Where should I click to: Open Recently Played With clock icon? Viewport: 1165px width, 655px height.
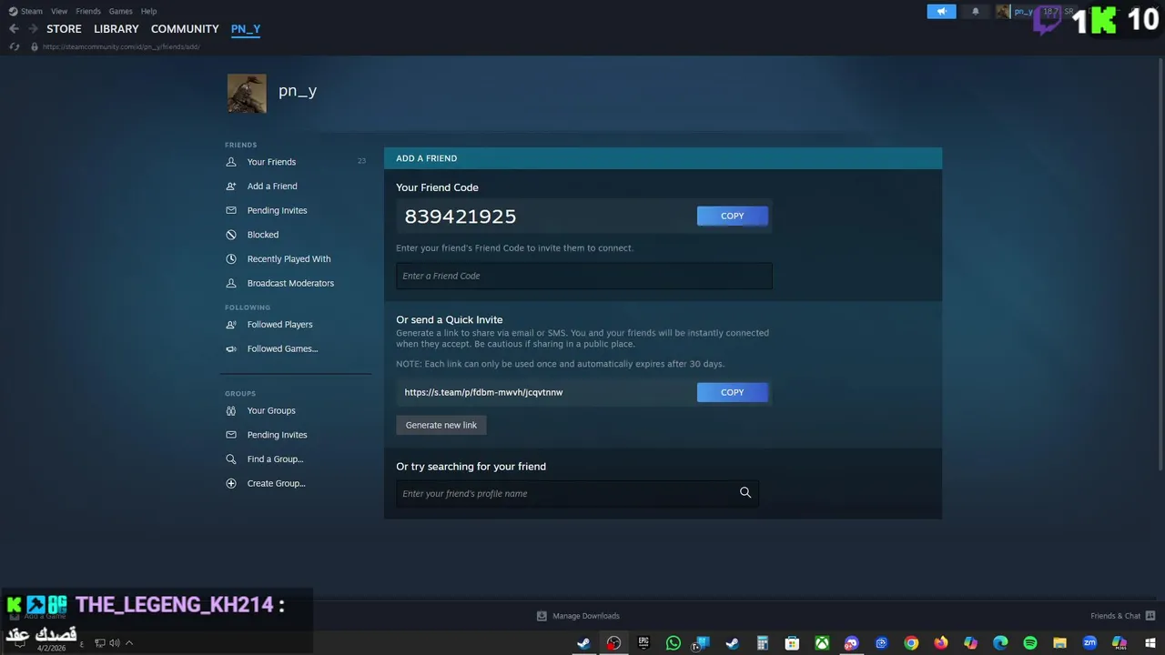231,259
